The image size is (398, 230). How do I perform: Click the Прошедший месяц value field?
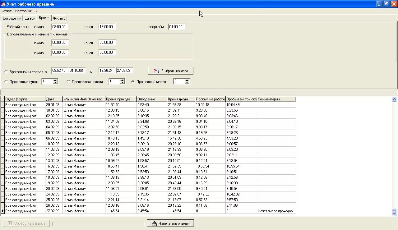(x=179, y=81)
